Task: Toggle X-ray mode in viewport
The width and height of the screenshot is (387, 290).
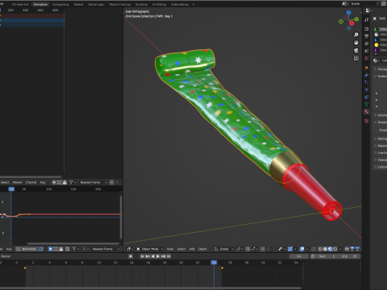Action: [314, 249]
